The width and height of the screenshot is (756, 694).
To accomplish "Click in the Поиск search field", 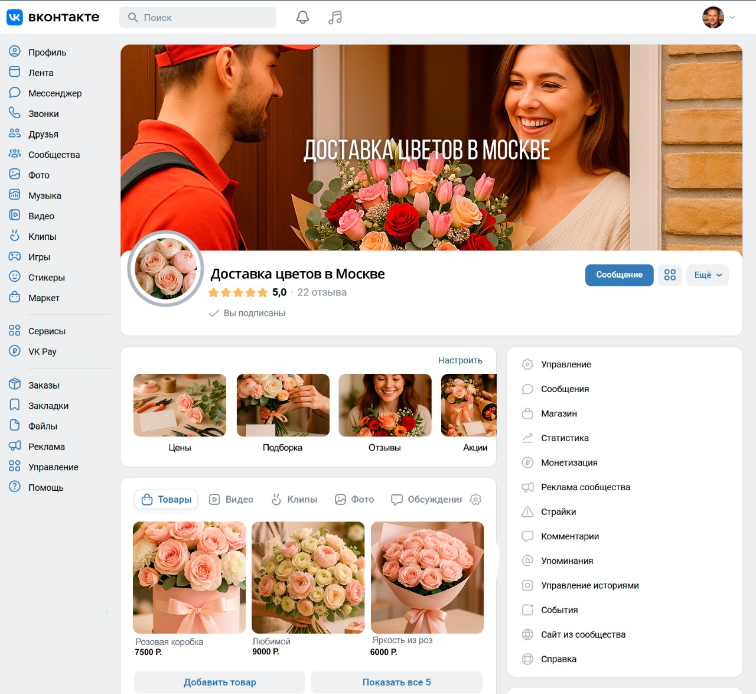I will 198,18.
